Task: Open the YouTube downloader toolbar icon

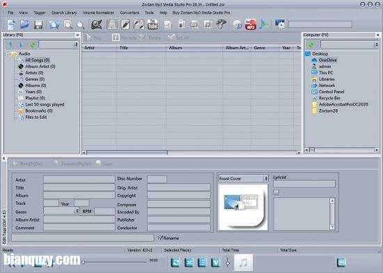Action: click(153, 24)
